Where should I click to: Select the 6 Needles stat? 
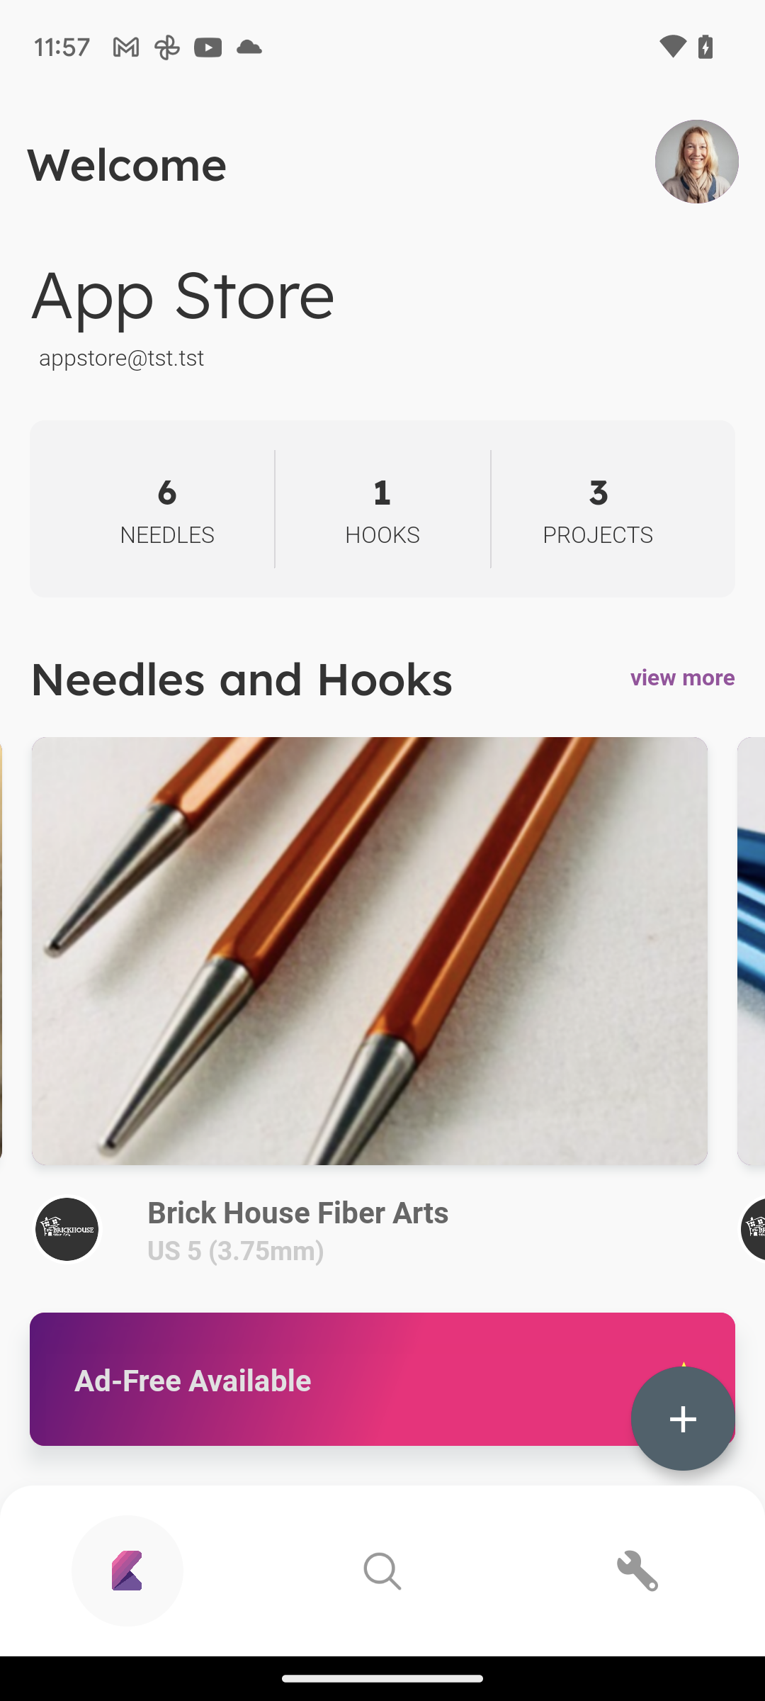pyautogui.click(x=167, y=509)
